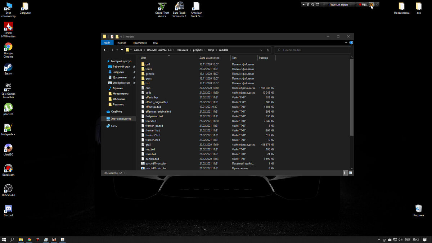Expand the Explorer ribbon chevron

(x=346, y=42)
